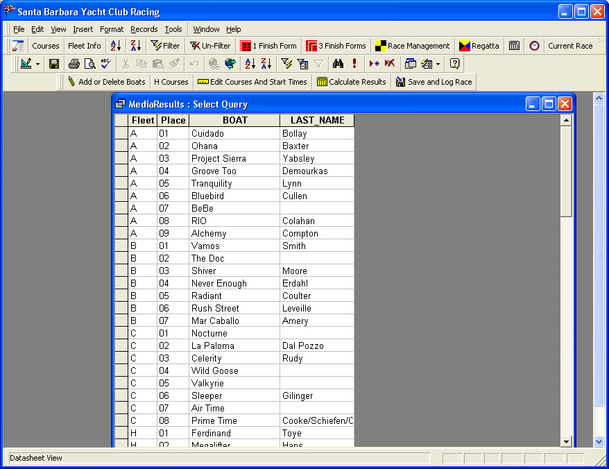Image resolution: width=609 pixels, height=469 pixels.
Task: Click the Database Window icon
Action: point(410,64)
